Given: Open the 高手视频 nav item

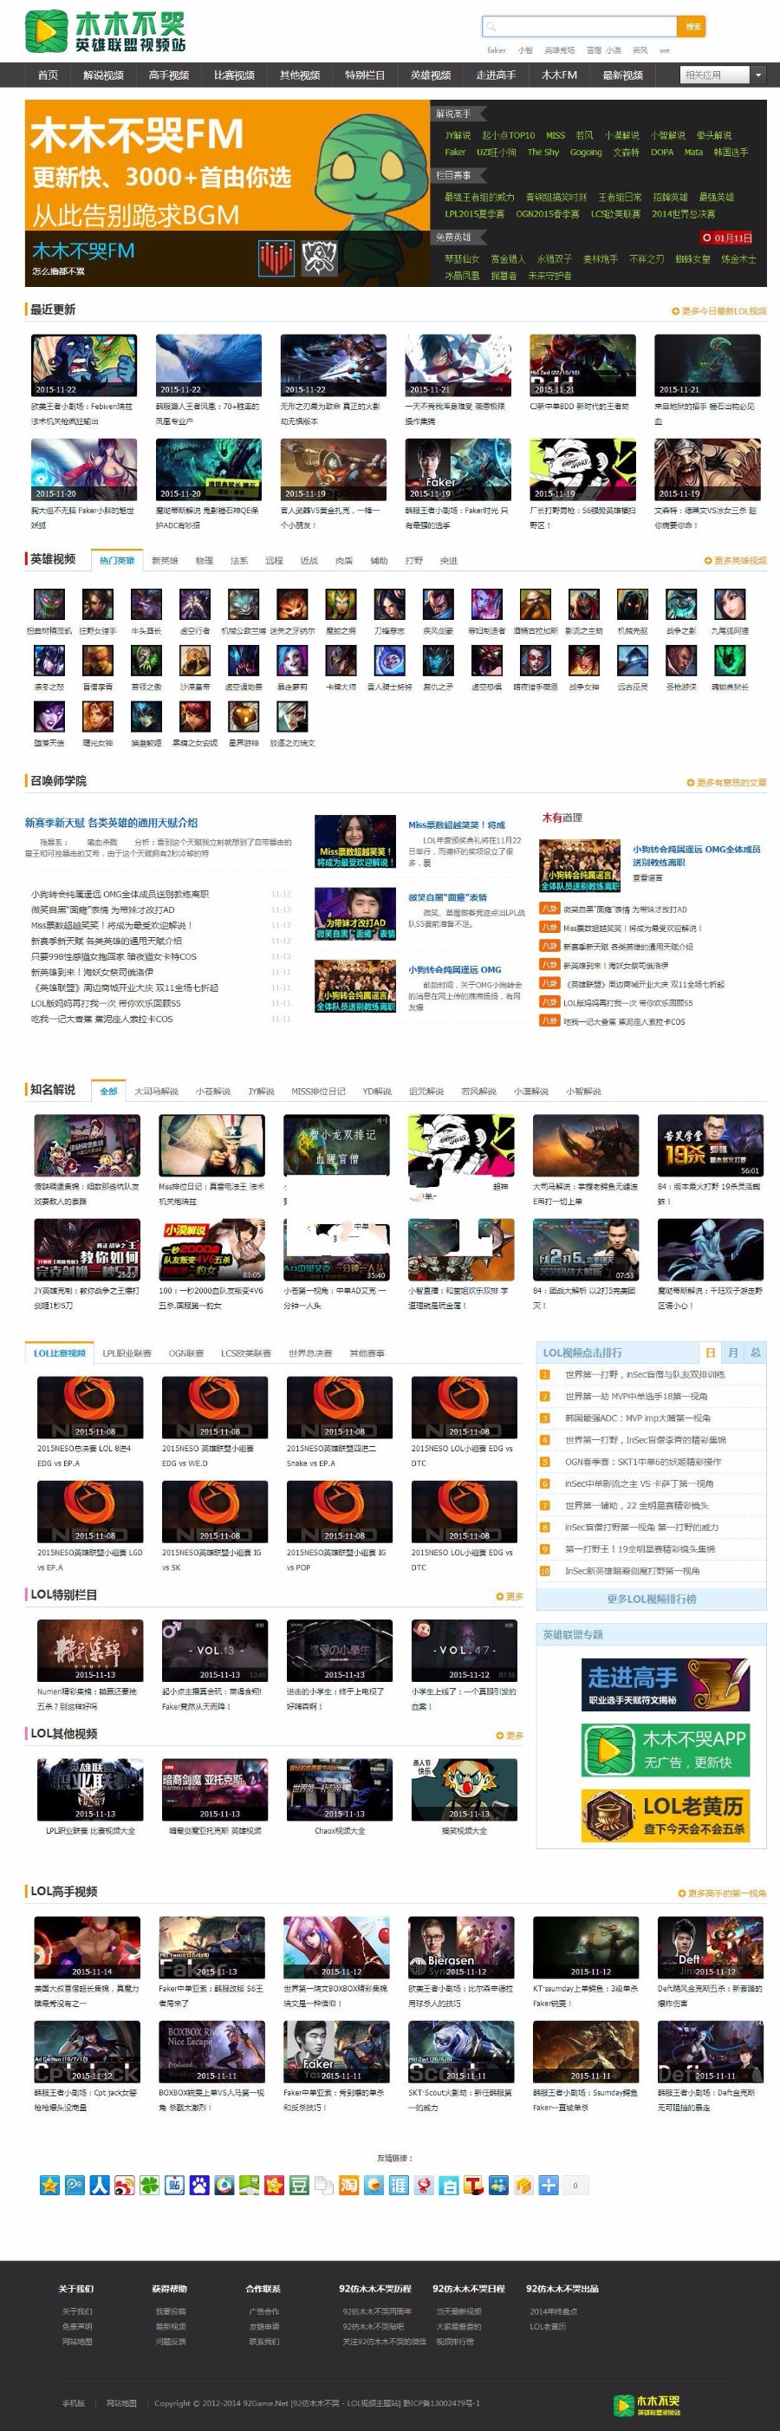Looking at the screenshot, I should 168,75.
